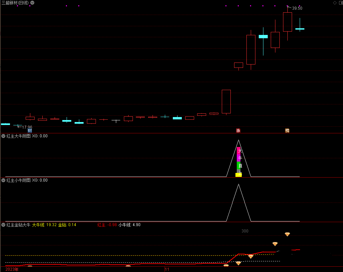Expand the 红主大牛附图 indicator menu

(x=3, y=136)
